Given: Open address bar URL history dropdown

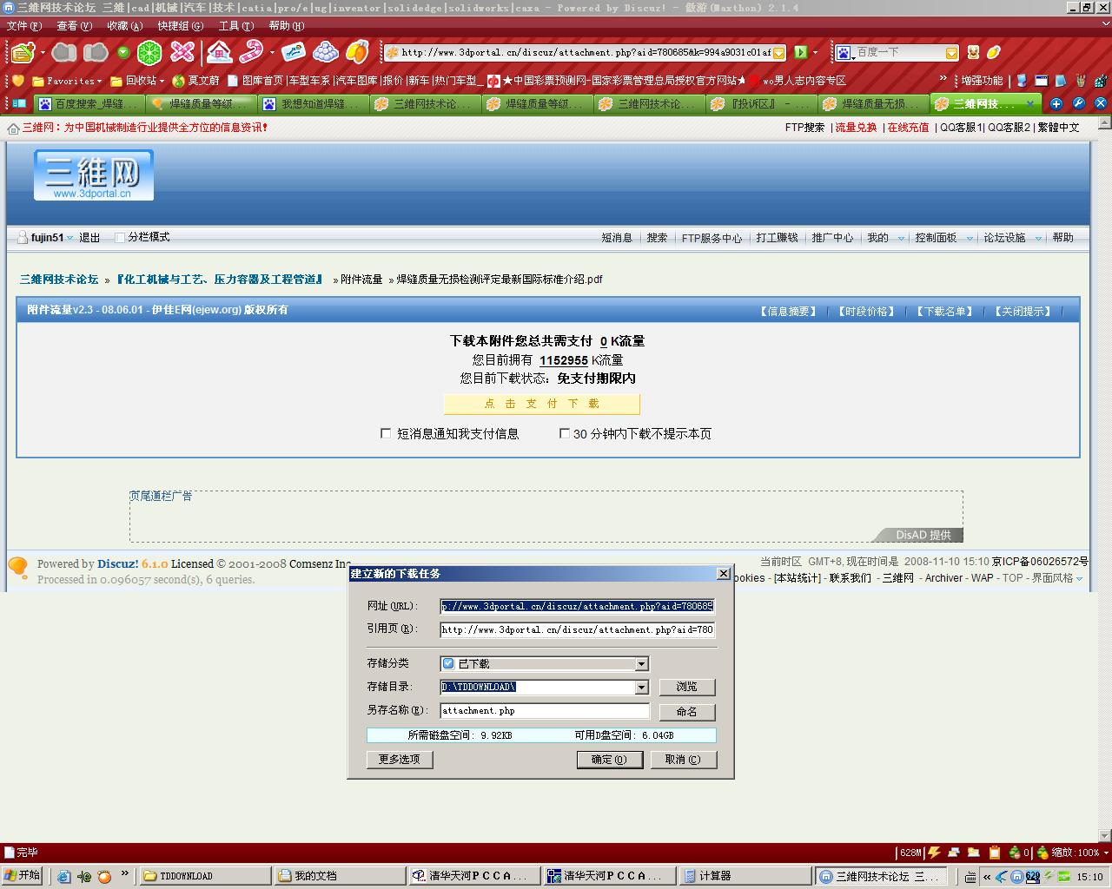Looking at the screenshot, I should coord(779,53).
